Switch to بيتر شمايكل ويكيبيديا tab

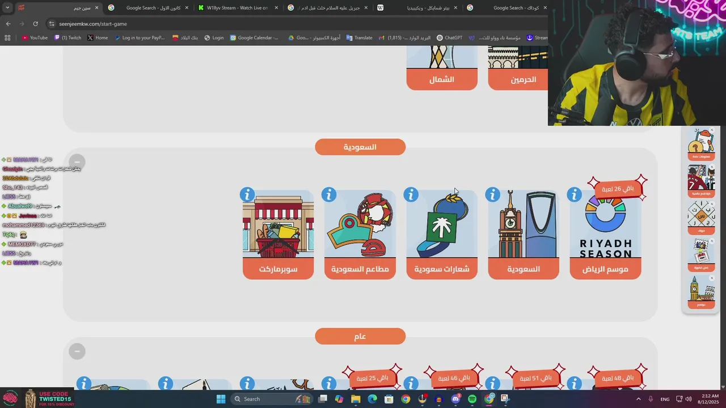pos(417,8)
